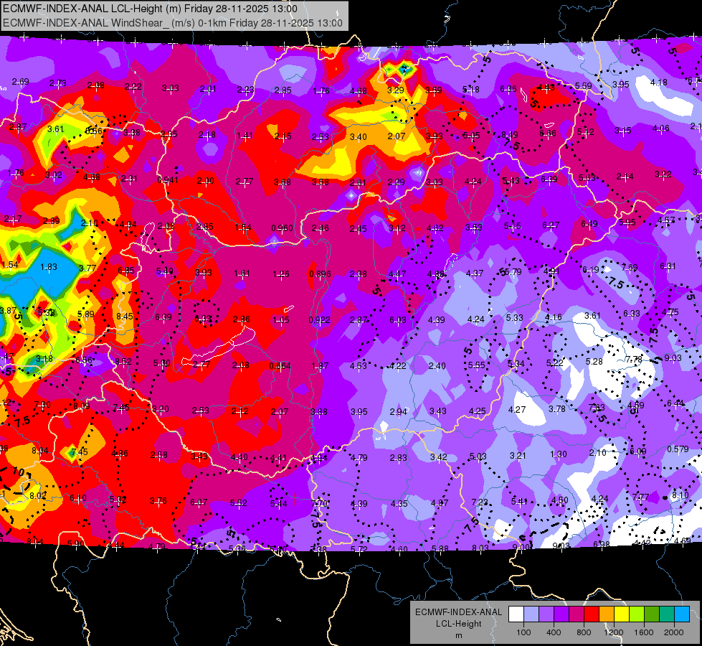Screen dimensions: 702x646
Task: Click the legend label 1600
Action: point(643,632)
